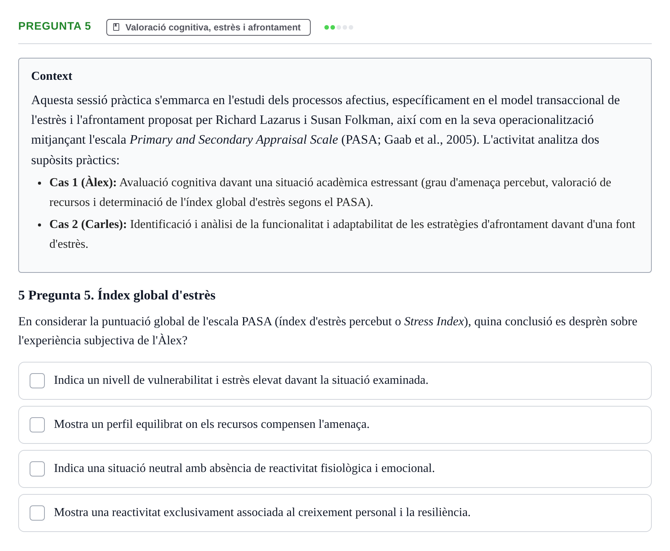Image resolution: width=670 pixels, height=551 pixels.
Task: Click the "Valoració cognitiva, estrès i afrontament" tag
Action: coord(209,27)
